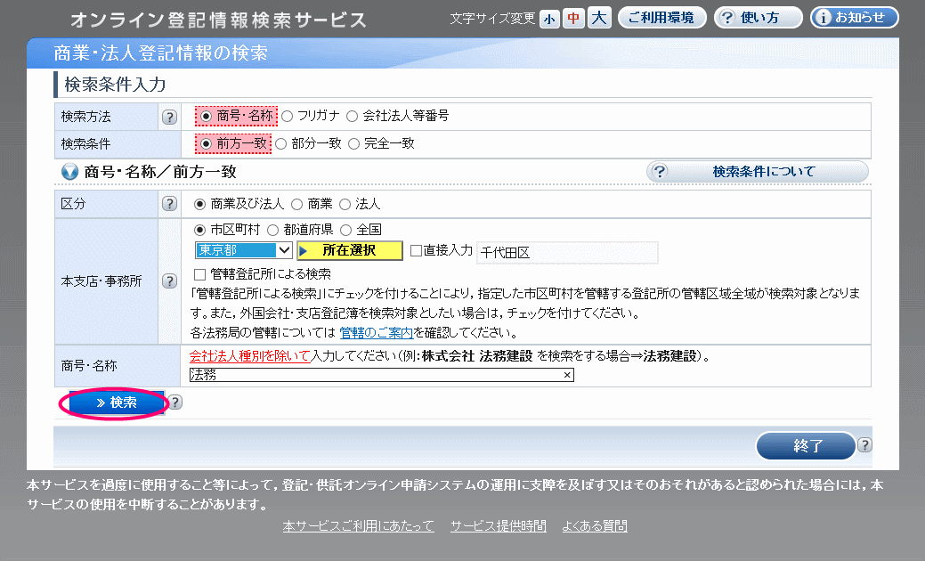Choose 部分一致 search condition
The width and height of the screenshot is (925, 561).
coord(281,143)
